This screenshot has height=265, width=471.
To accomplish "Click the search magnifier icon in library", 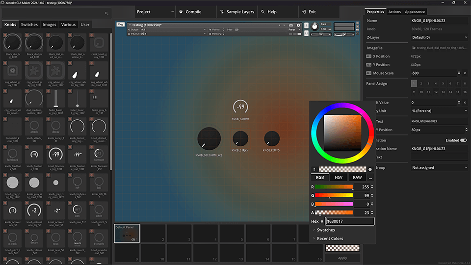I will click(107, 13).
